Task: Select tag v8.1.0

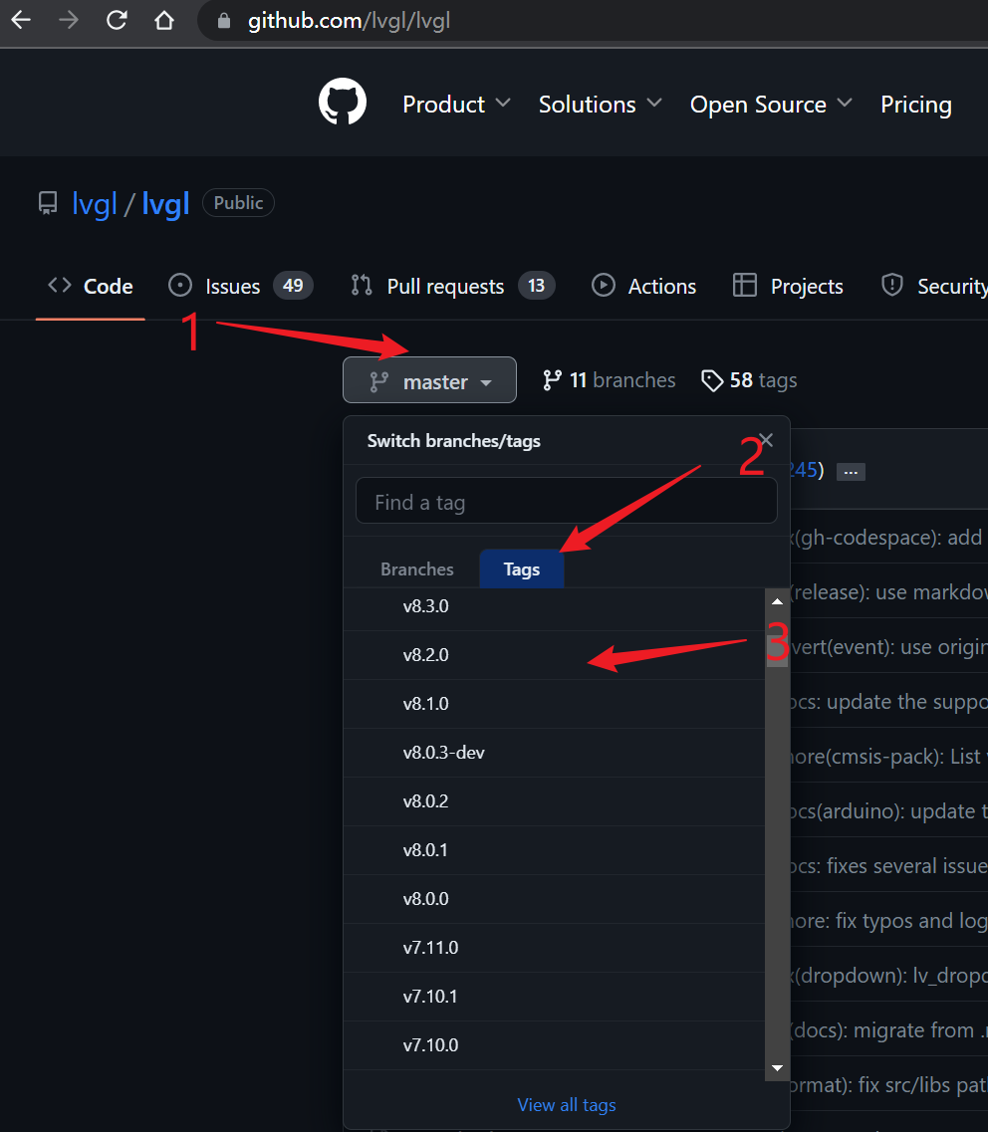Action: pos(554,704)
